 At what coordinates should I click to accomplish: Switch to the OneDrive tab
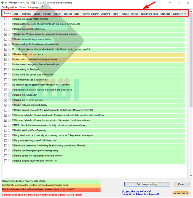click(x=105, y=14)
